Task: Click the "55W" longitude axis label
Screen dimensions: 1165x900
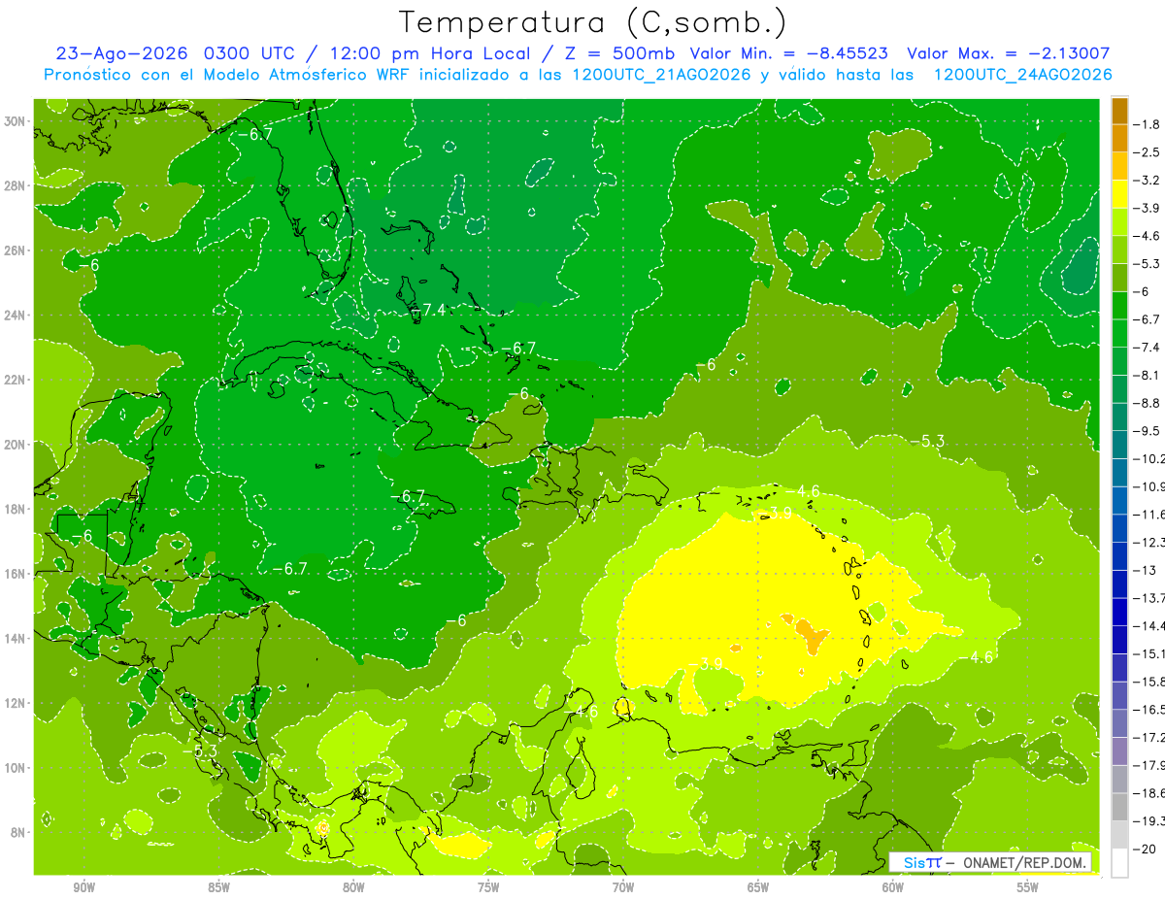Action: click(x=1028, y=887)
